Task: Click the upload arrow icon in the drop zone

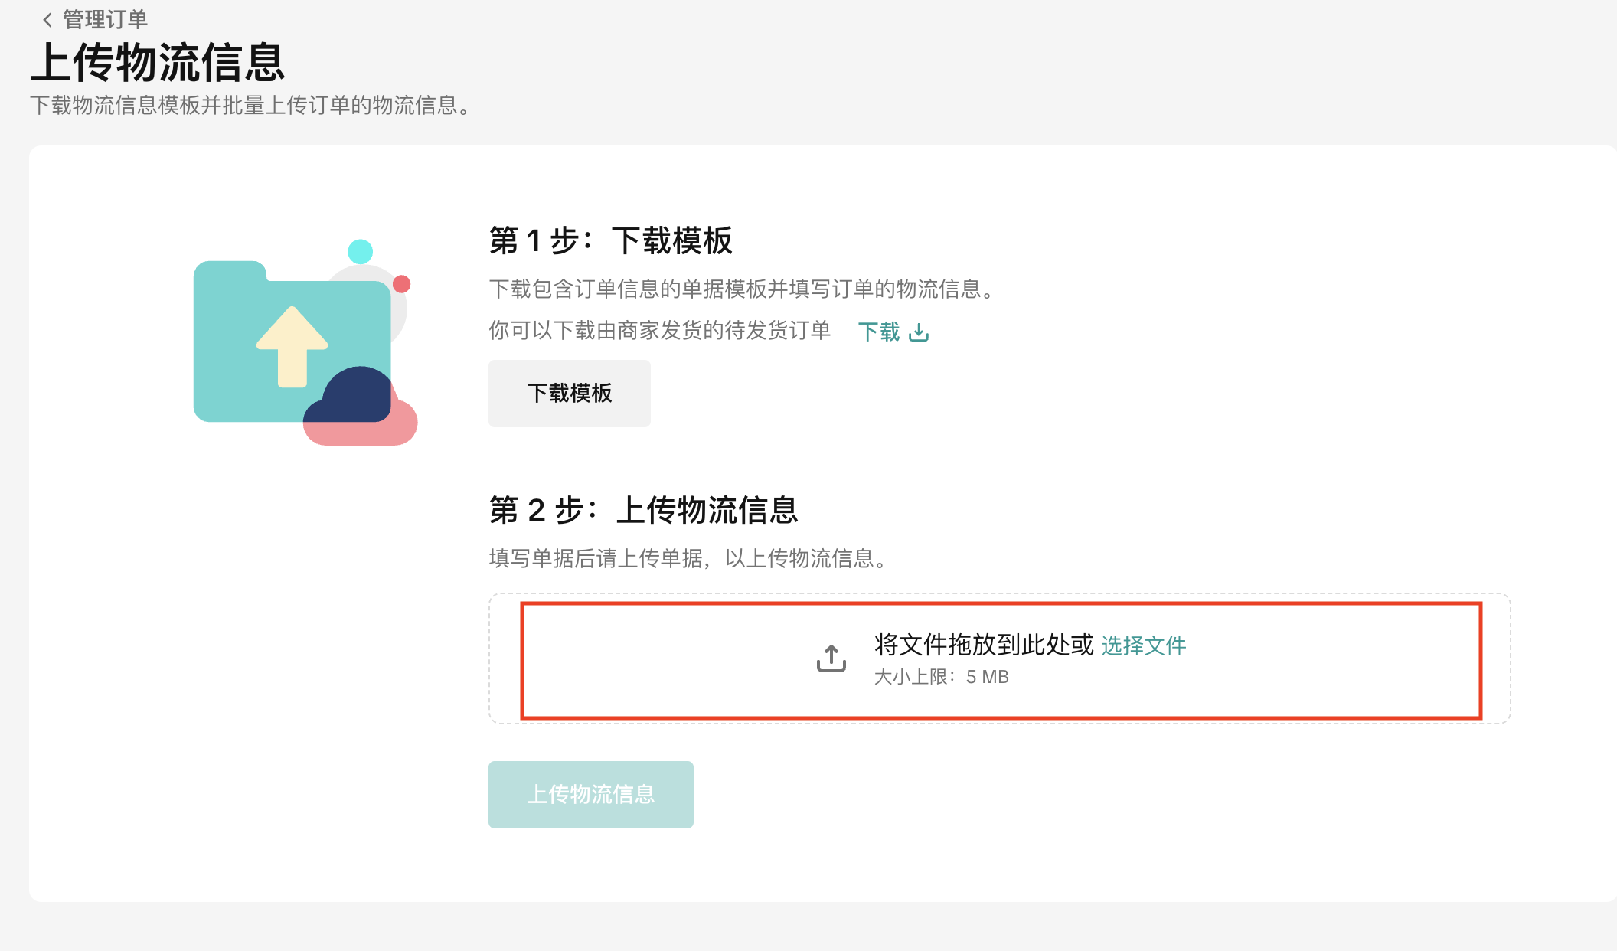Action: point(831,659)
